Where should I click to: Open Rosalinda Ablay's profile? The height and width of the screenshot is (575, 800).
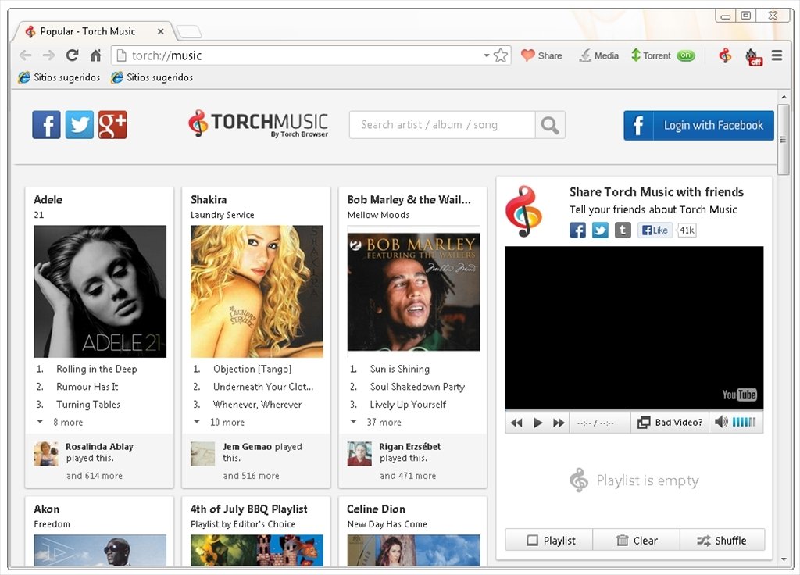click(99, 446)
